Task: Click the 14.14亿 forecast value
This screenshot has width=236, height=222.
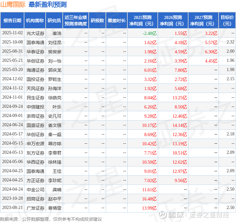Action: tap(180, 125)
